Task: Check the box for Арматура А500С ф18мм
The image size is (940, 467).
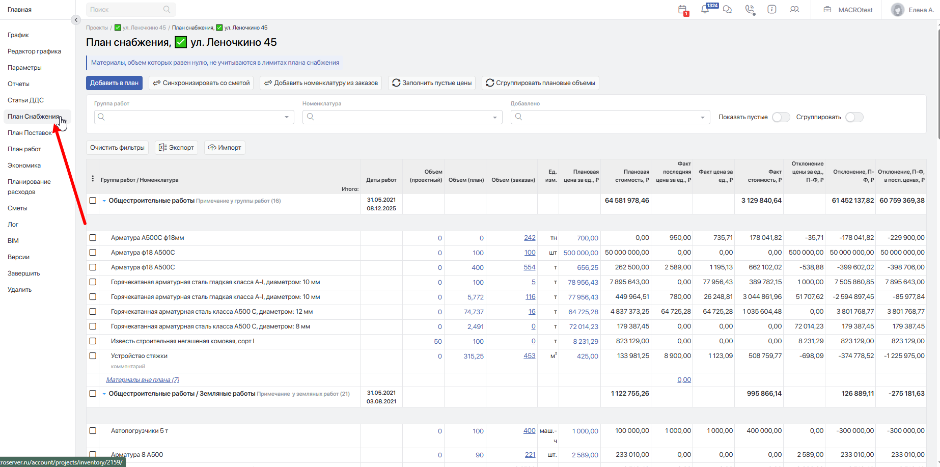Action: tap(93, 237)
